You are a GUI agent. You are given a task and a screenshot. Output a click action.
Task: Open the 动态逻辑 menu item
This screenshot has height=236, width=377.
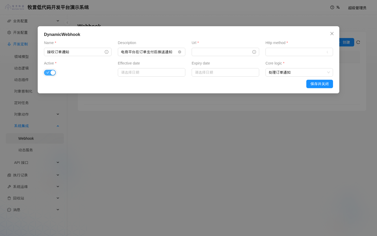pyautogui.click(x=35, y=68)
